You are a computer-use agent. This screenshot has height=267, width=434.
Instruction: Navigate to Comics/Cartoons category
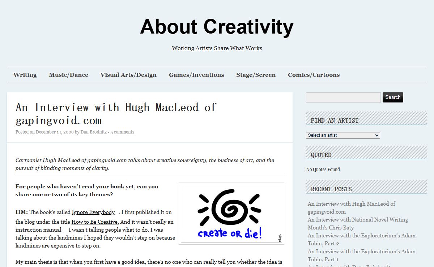314,75
